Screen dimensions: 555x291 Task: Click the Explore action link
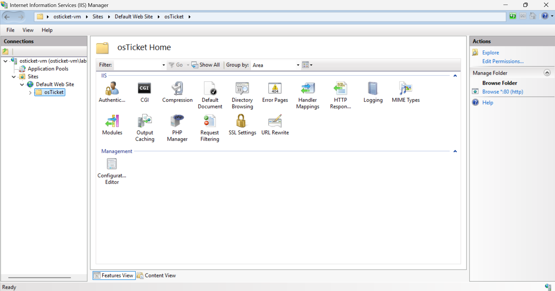point(491,53)
